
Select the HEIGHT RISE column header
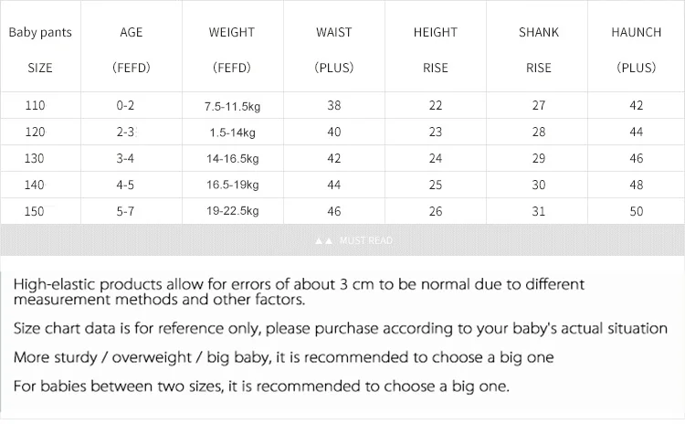coord(436,50)
